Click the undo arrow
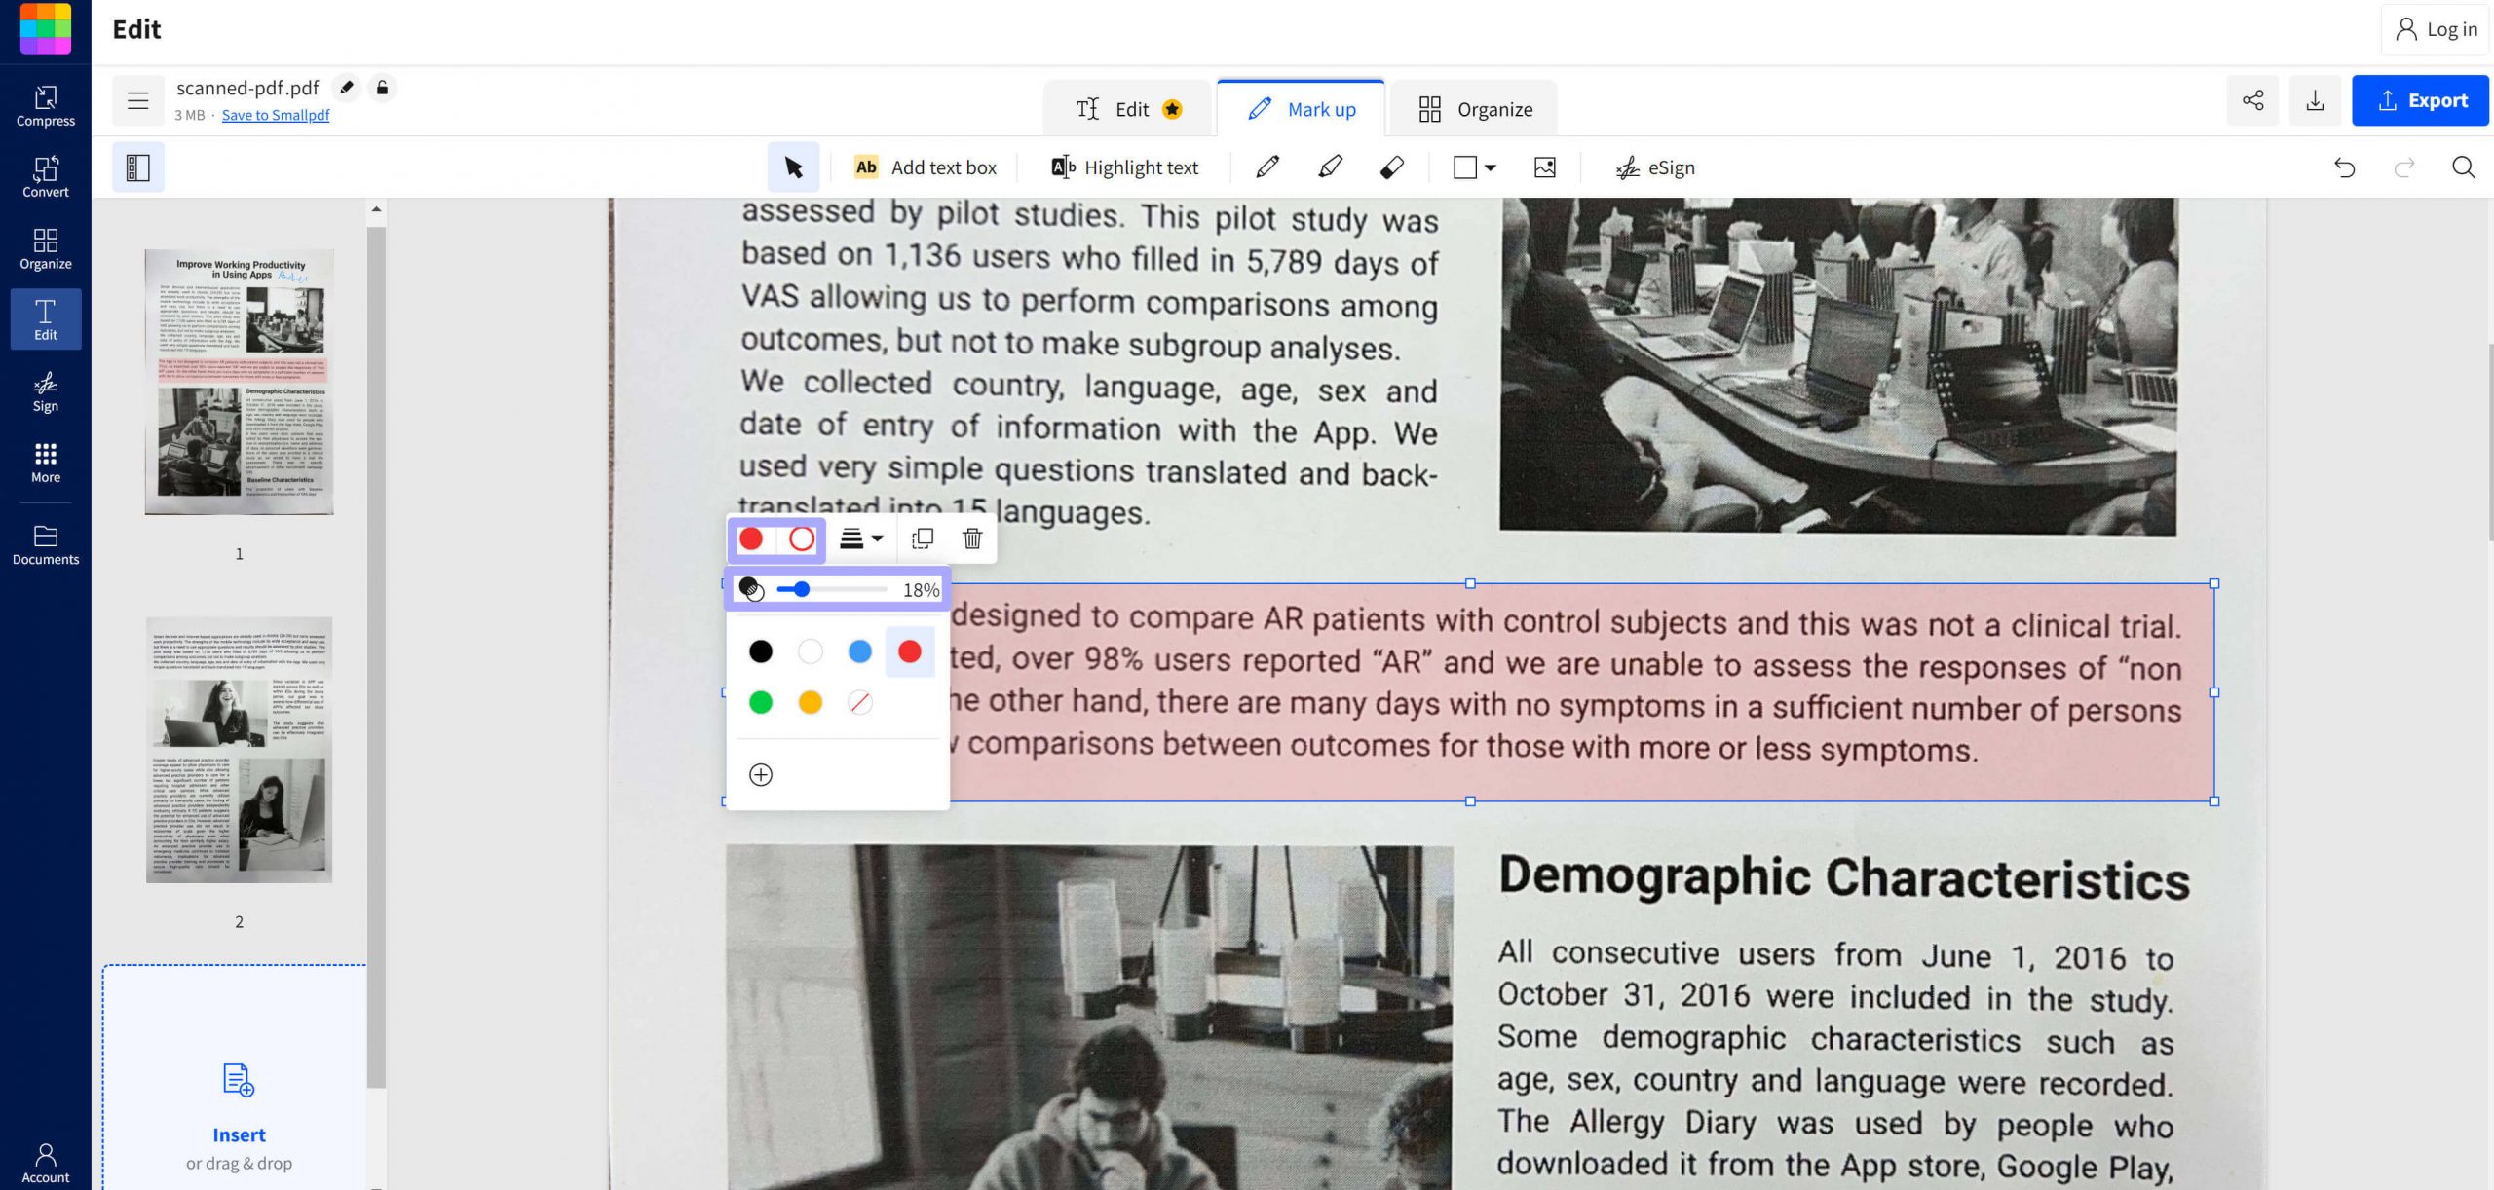This screenshot has height=1190, width=2494. [x=2345, y=167]
